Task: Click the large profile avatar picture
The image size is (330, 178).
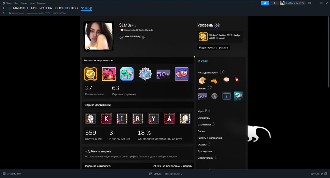Action: point(98,36)
